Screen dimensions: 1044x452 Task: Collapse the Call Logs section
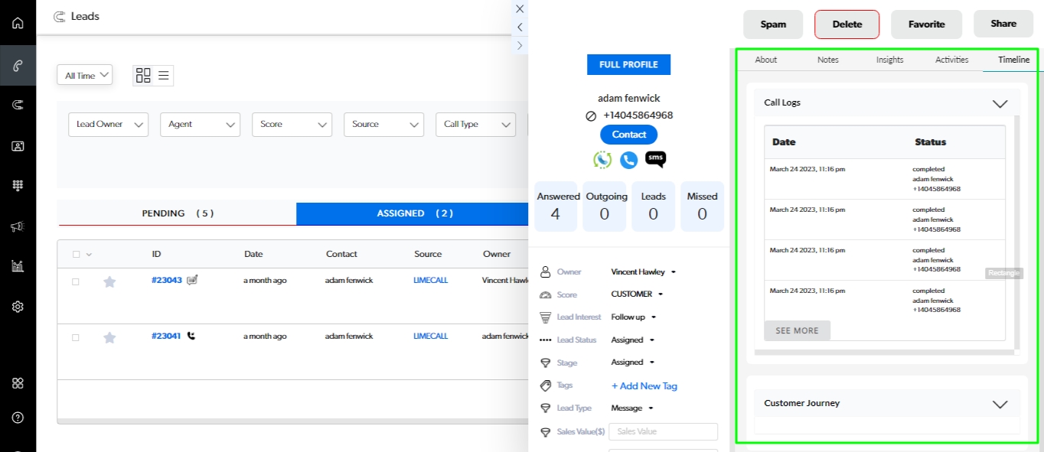pyautogui.click(x=1000, y=103)
